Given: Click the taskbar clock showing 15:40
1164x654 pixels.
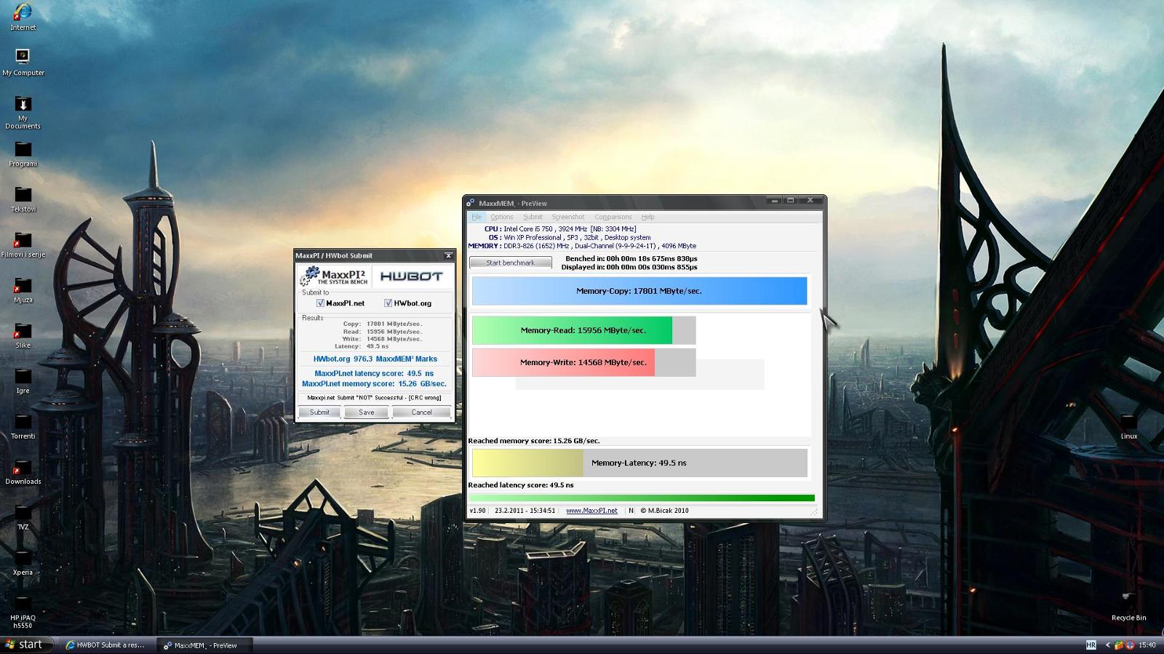Looking at the screenshot, I should 1147,645.
